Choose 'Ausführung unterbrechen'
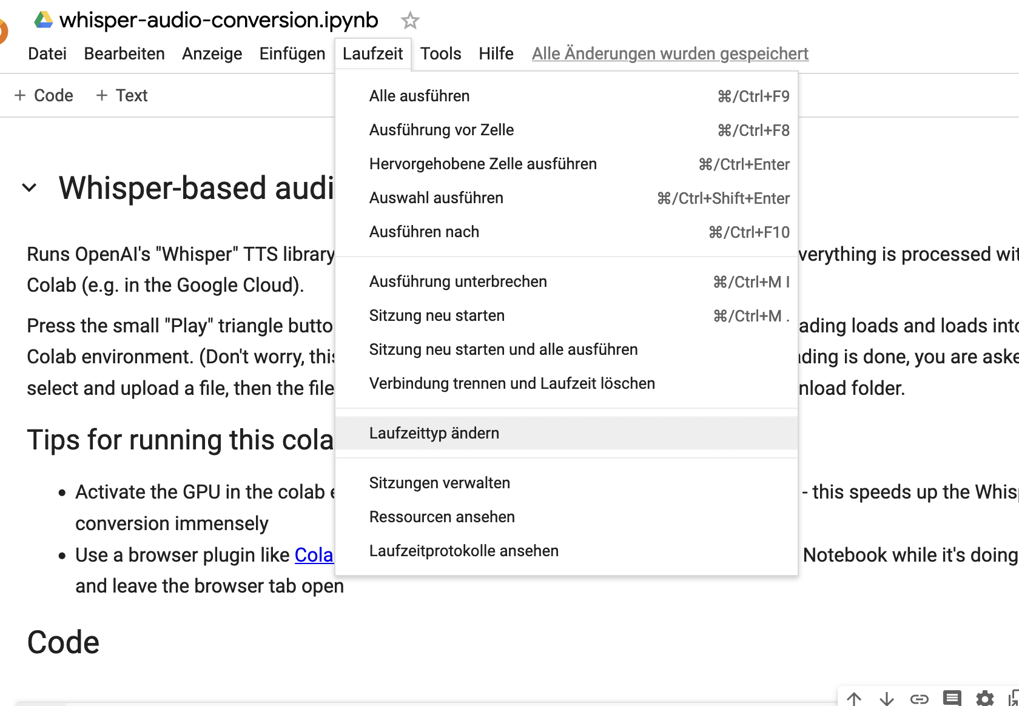Viewport: 1019px width, 706px height. [x=567, y=281]
